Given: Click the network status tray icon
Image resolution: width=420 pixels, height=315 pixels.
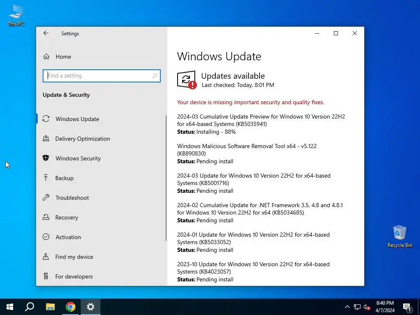Looking at the screenshot, I should pyautogui.click(x=357, y=307).
